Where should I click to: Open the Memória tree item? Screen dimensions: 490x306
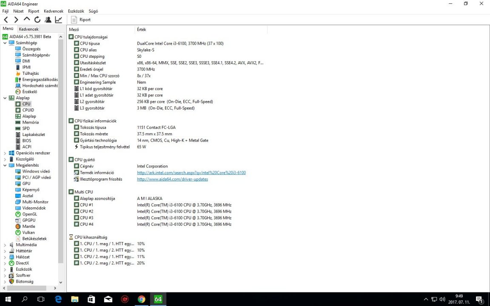pos(30,122)
